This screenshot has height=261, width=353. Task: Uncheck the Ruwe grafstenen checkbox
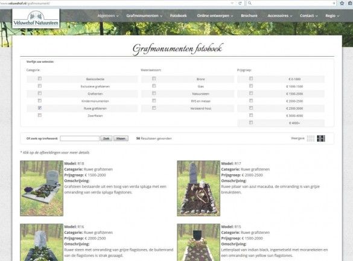tap(40, 108)
